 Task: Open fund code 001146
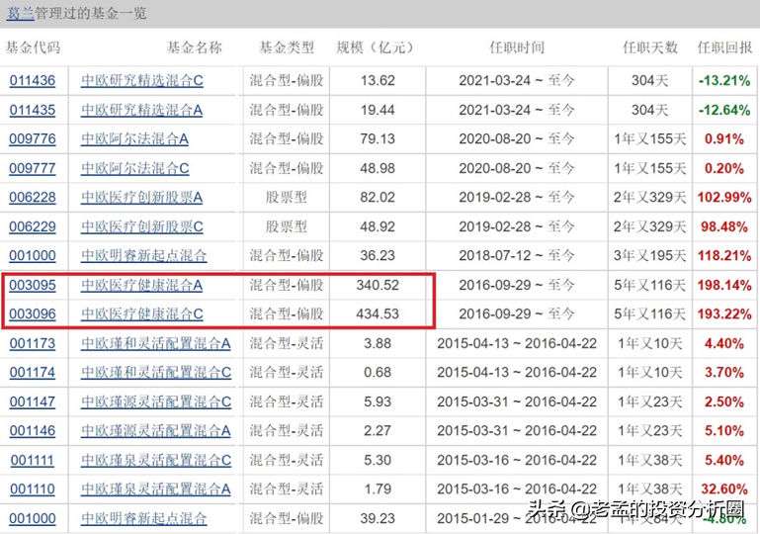point(33,431)
